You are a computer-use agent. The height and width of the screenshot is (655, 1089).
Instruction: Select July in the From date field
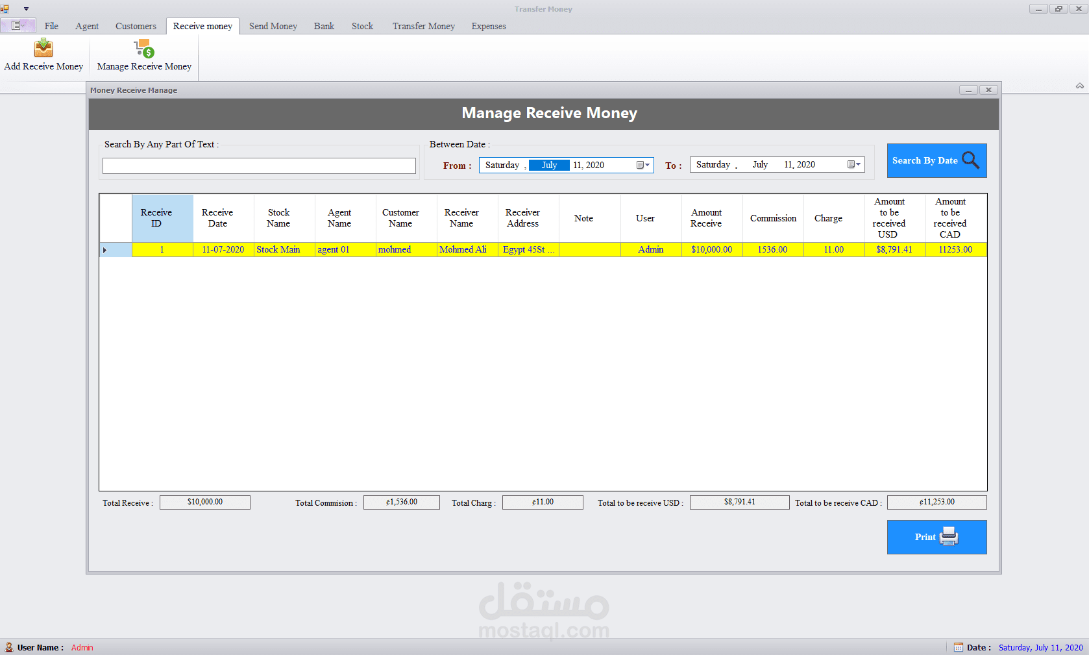549,165
